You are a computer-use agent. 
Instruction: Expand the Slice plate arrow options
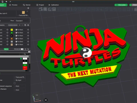116,5
